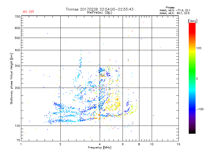Click the 'mean, sd,X: 96.7, 23.9' line
This screenshot has height=157, width=210.
174,13
